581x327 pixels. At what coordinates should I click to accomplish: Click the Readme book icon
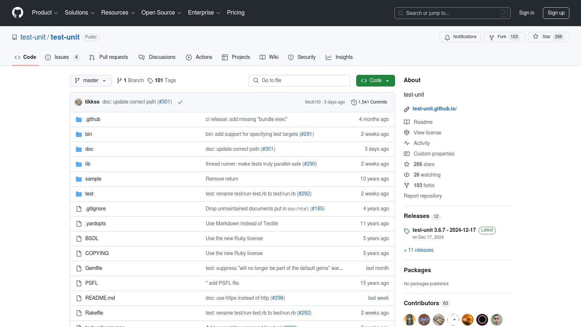pyautogui.click(x=407, y=122)
